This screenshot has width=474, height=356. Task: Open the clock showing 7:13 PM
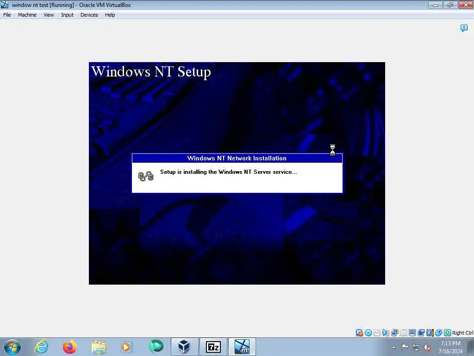[x=450, y=347]
